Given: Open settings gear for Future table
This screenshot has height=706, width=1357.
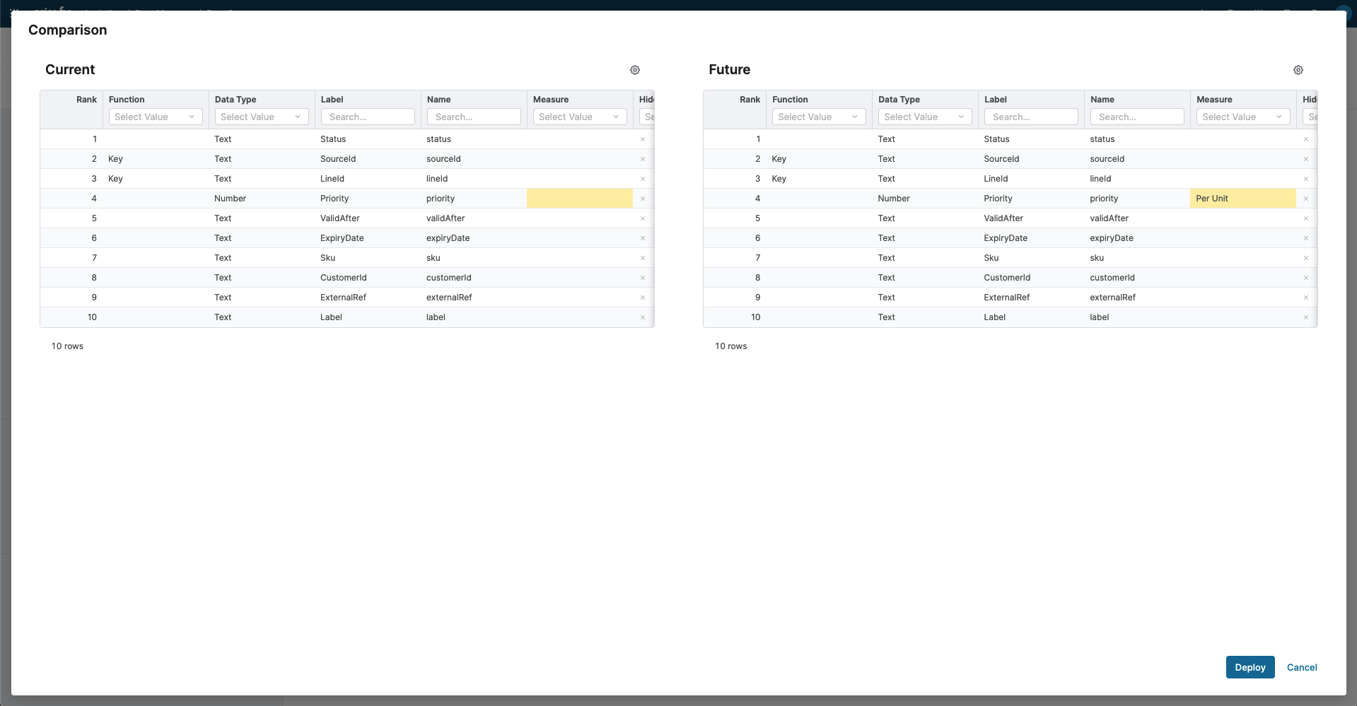Looking at the screenshot, I should click(x=1298, y=70).
